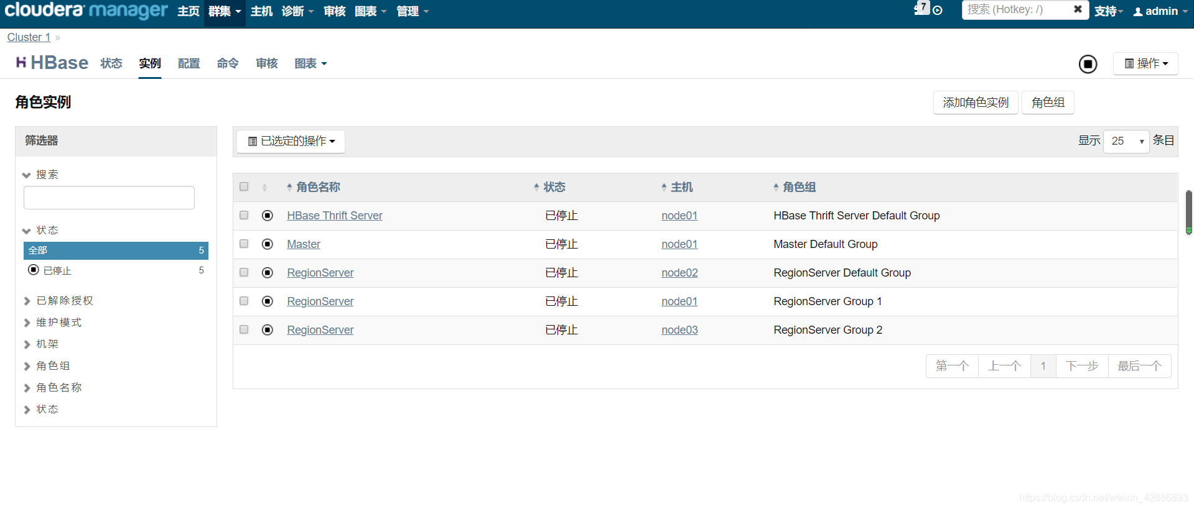Sort by status icon column arrows

[x=264, y=187]
